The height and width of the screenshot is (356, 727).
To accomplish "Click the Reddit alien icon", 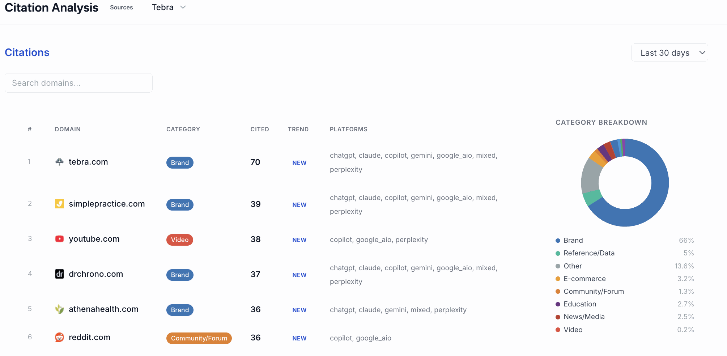I will 59,337.
